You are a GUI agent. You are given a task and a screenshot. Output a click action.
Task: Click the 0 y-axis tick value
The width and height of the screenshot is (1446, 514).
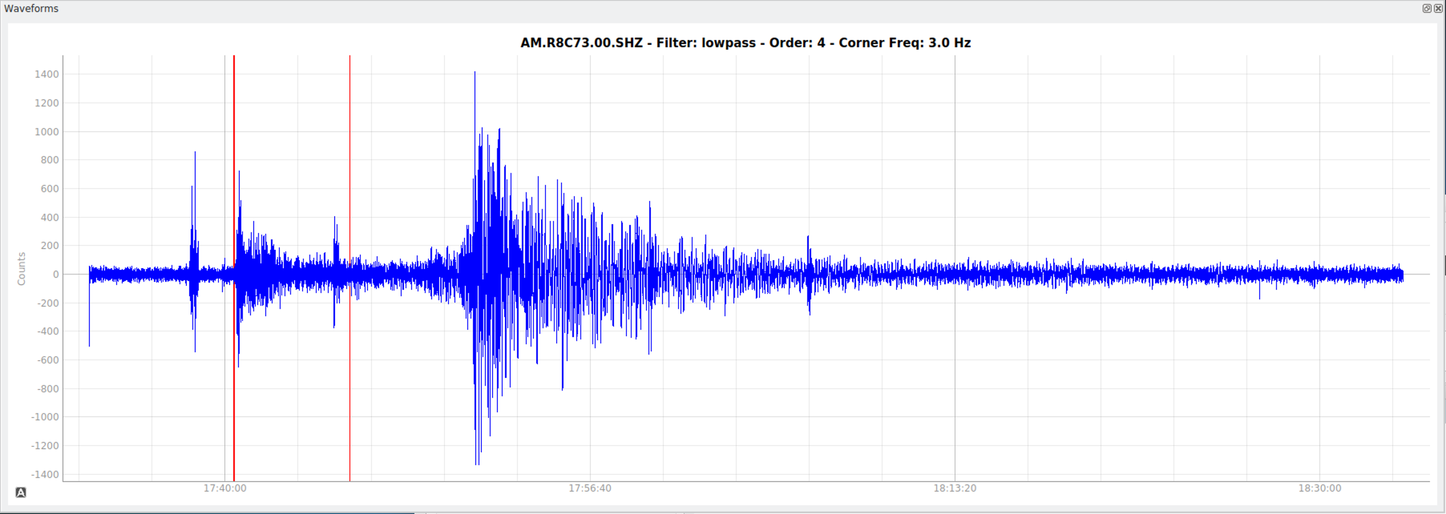click(56, 275)
